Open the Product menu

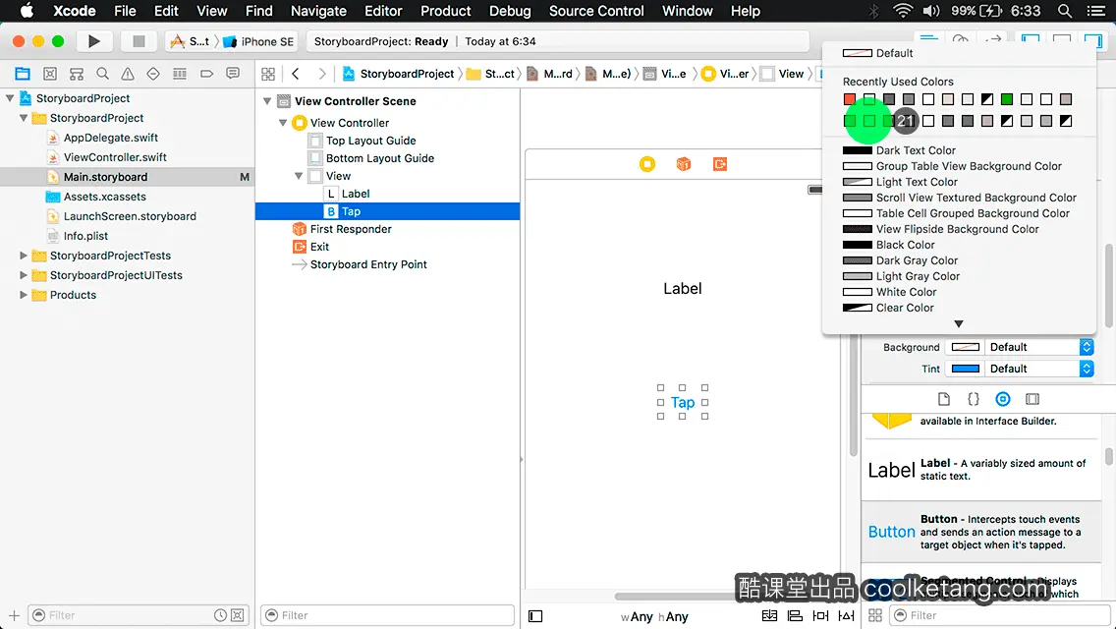point(446,11)
